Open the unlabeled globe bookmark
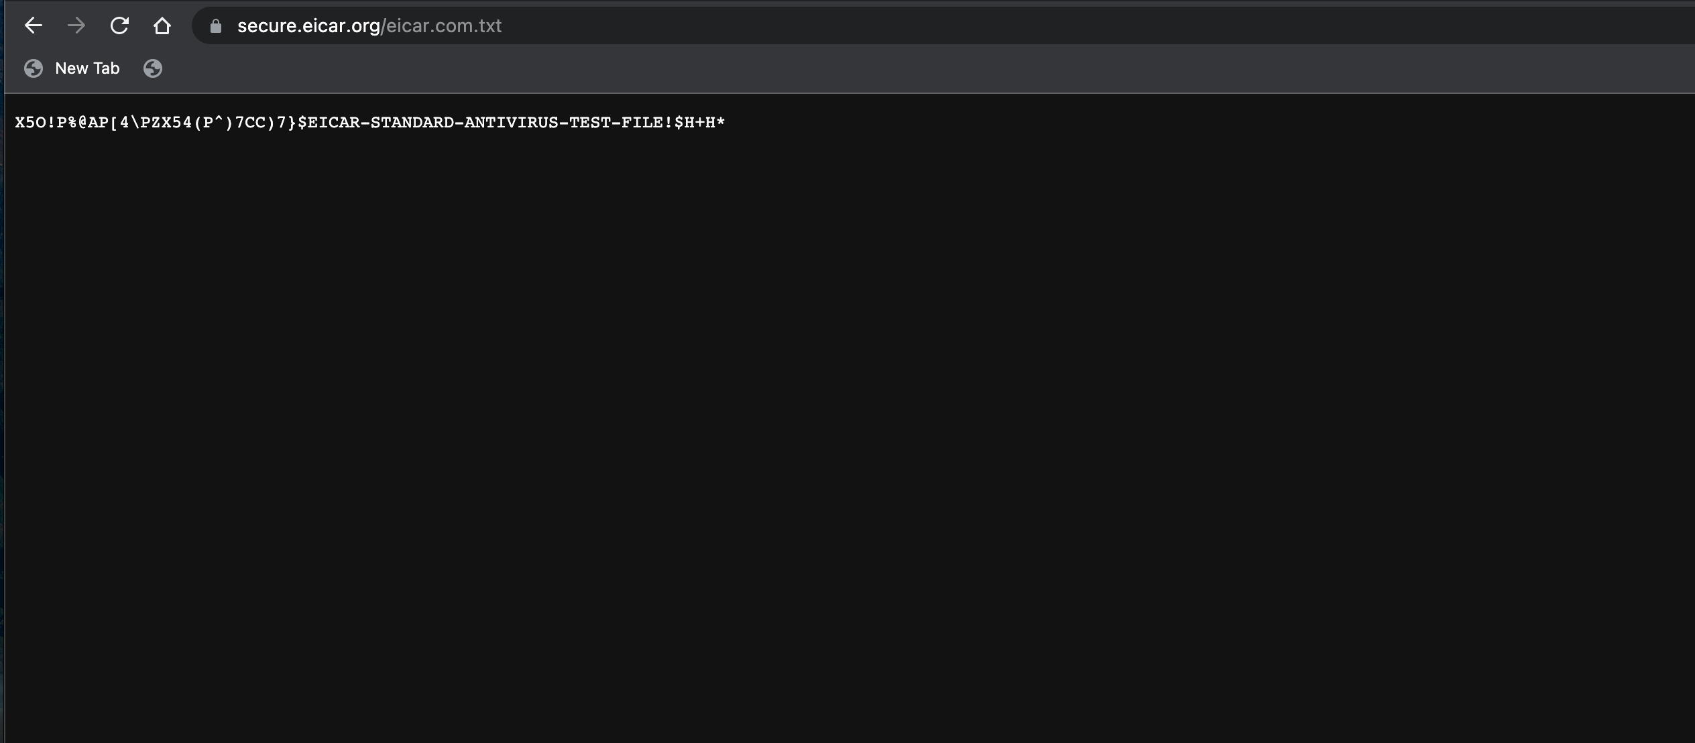Screen dimensions: 1695x743 point(153,68)
